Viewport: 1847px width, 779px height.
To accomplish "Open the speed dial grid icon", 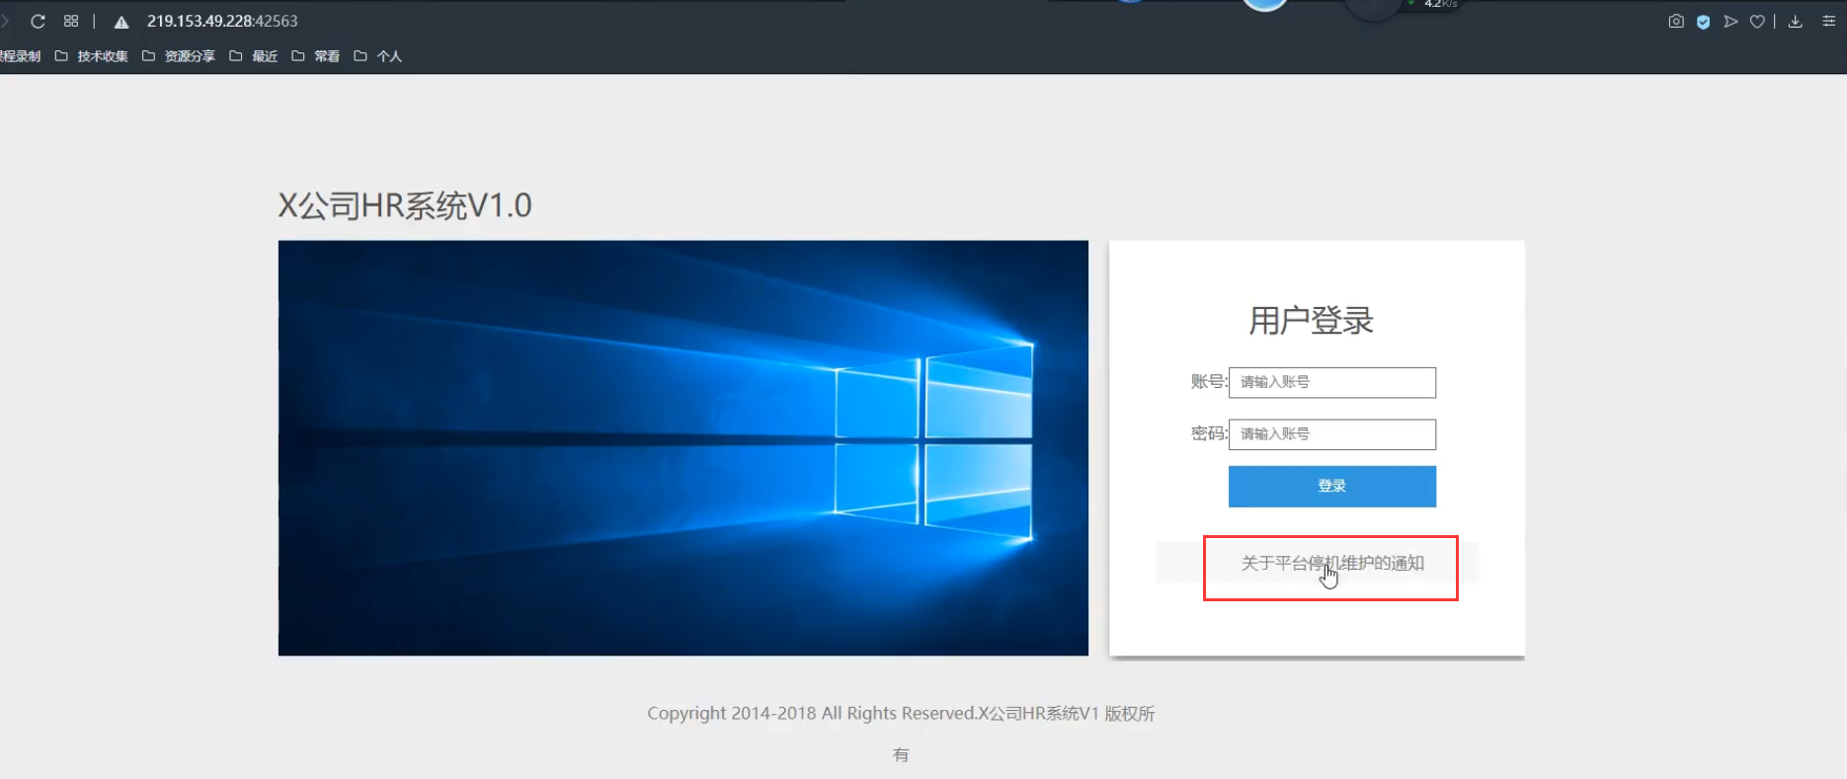I will [71, 21].
